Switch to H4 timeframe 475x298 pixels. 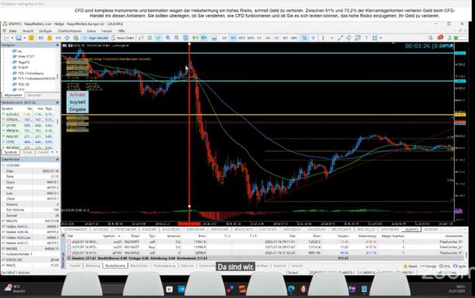(x=268, y=38)
